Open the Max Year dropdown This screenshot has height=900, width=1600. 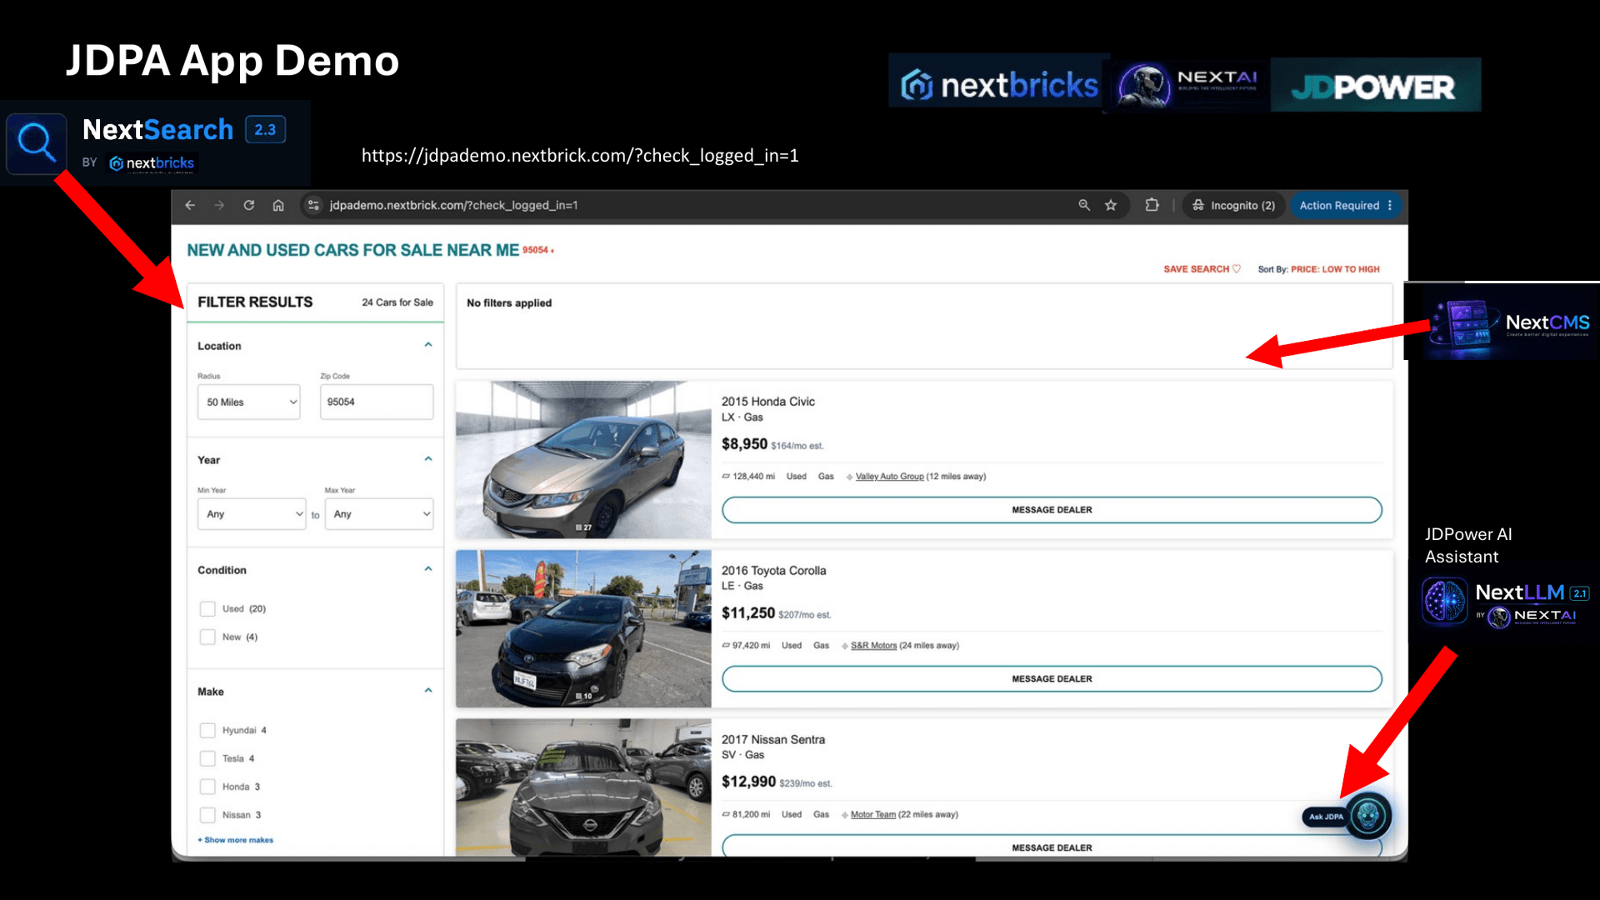(x=379, y=514)
